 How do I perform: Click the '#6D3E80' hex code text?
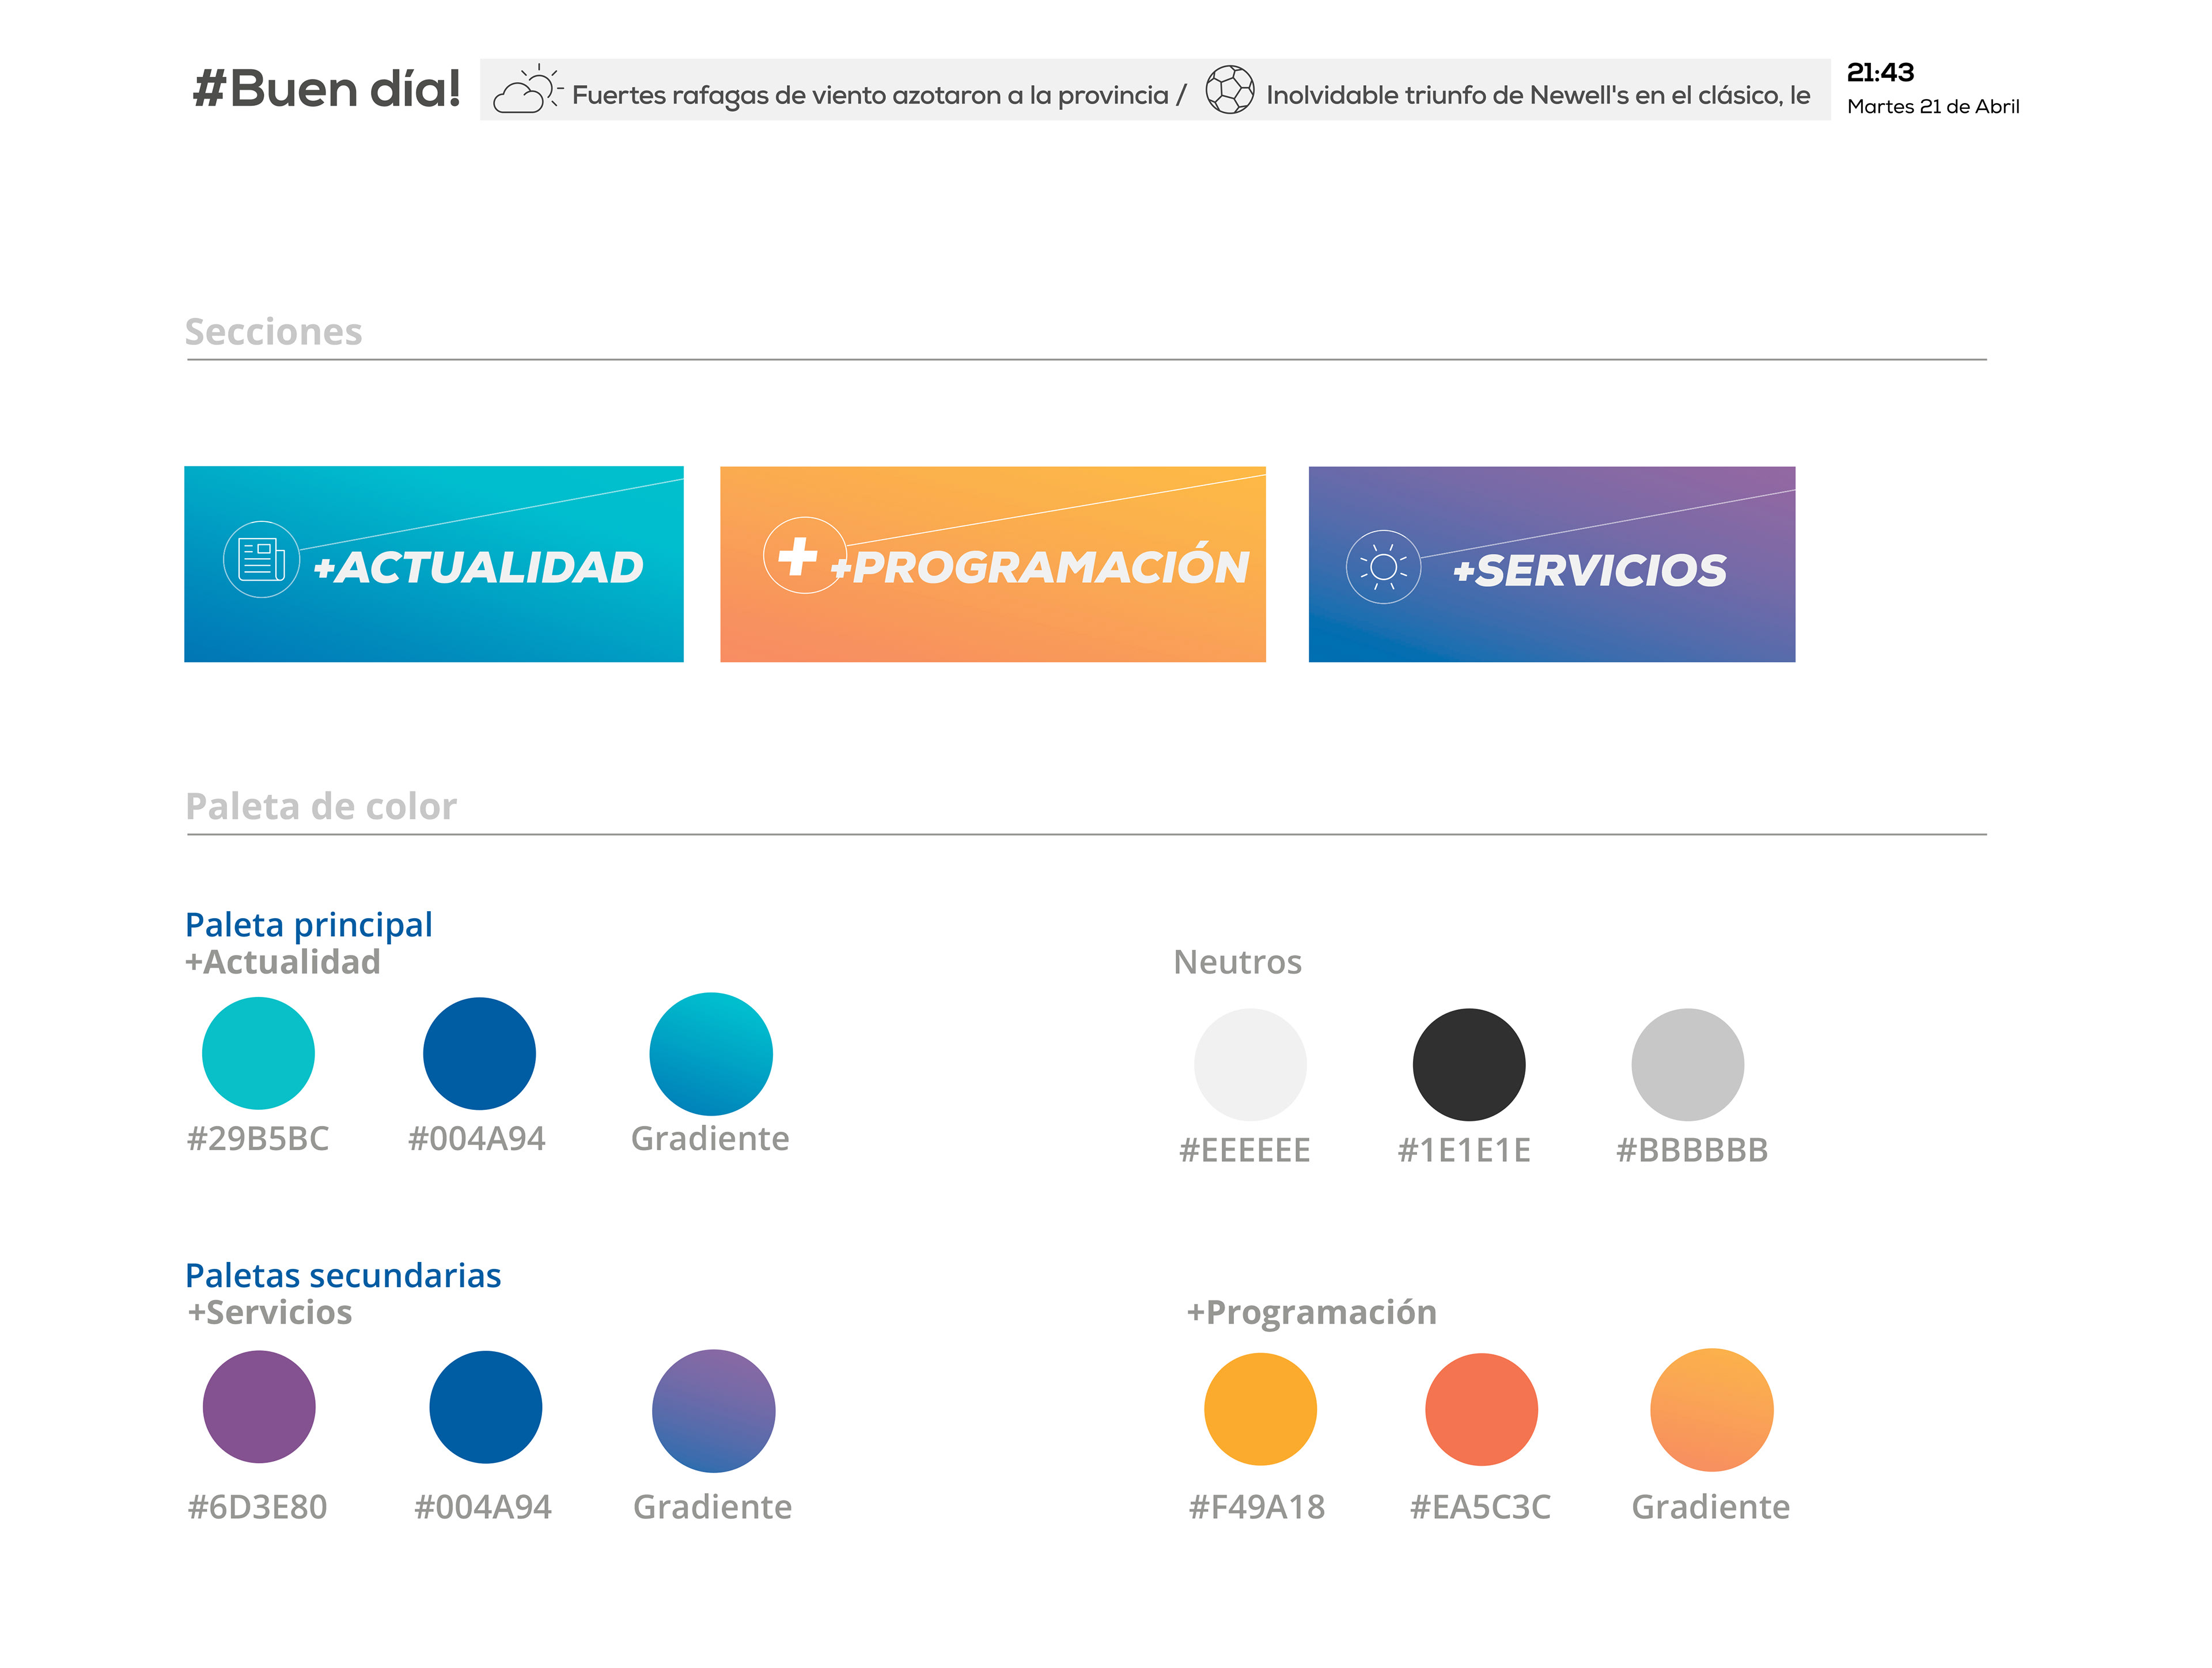coord(258,1507)
